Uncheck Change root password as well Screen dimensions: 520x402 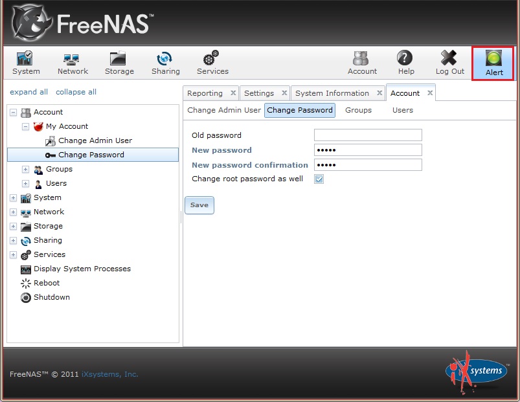click(x=319, y=179)
